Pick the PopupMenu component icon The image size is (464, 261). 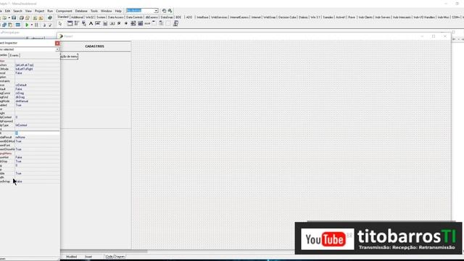(84, 23)
